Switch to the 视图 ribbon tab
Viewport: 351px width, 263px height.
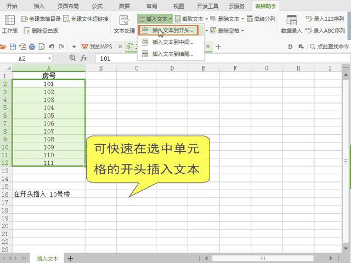[x=179, y=6]
